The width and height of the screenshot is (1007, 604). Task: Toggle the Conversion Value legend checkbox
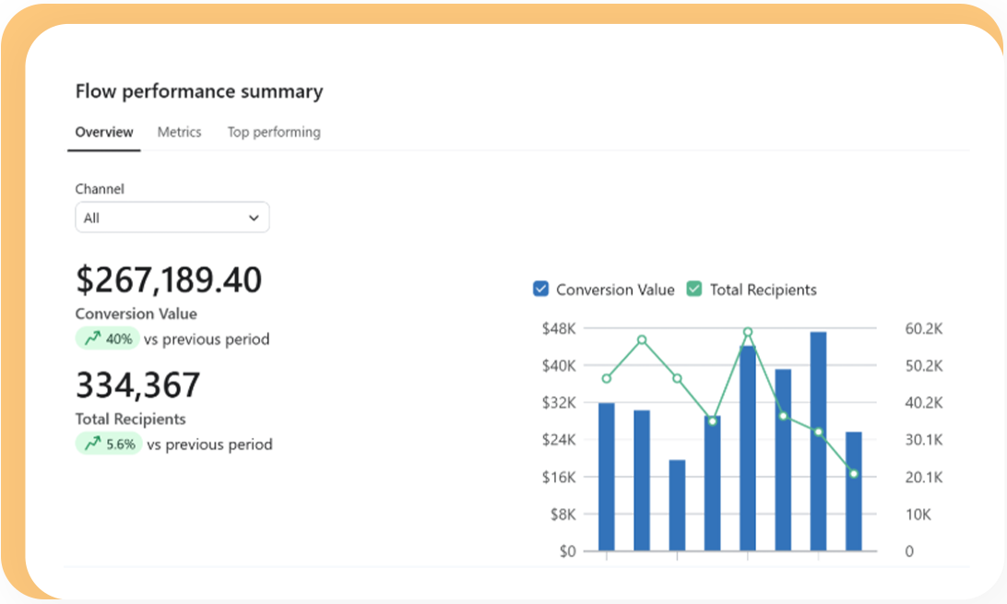(x=541, y=290)
